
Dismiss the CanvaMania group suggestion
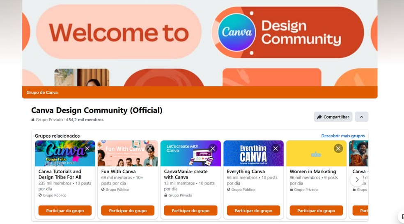click(x=213, y=149)
